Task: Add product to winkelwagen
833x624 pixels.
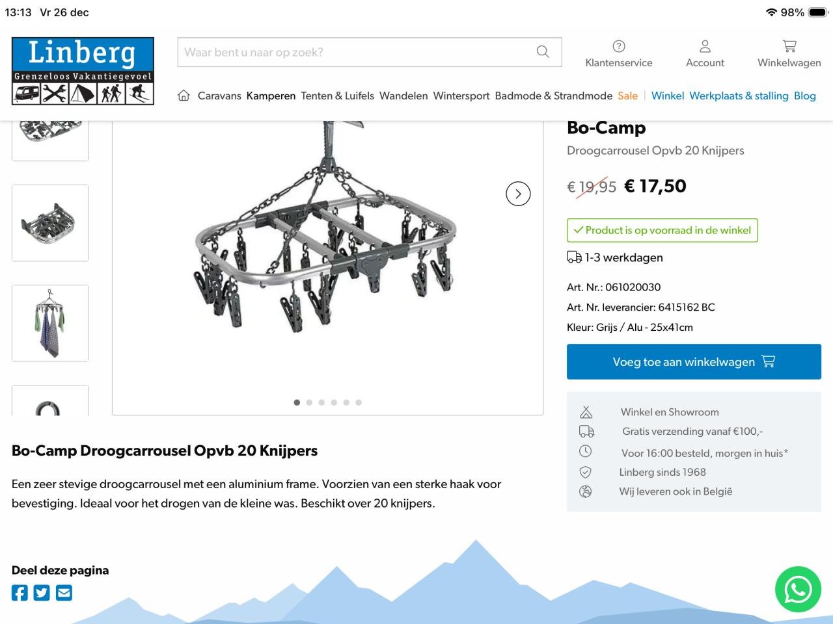Action: point(694,362)
